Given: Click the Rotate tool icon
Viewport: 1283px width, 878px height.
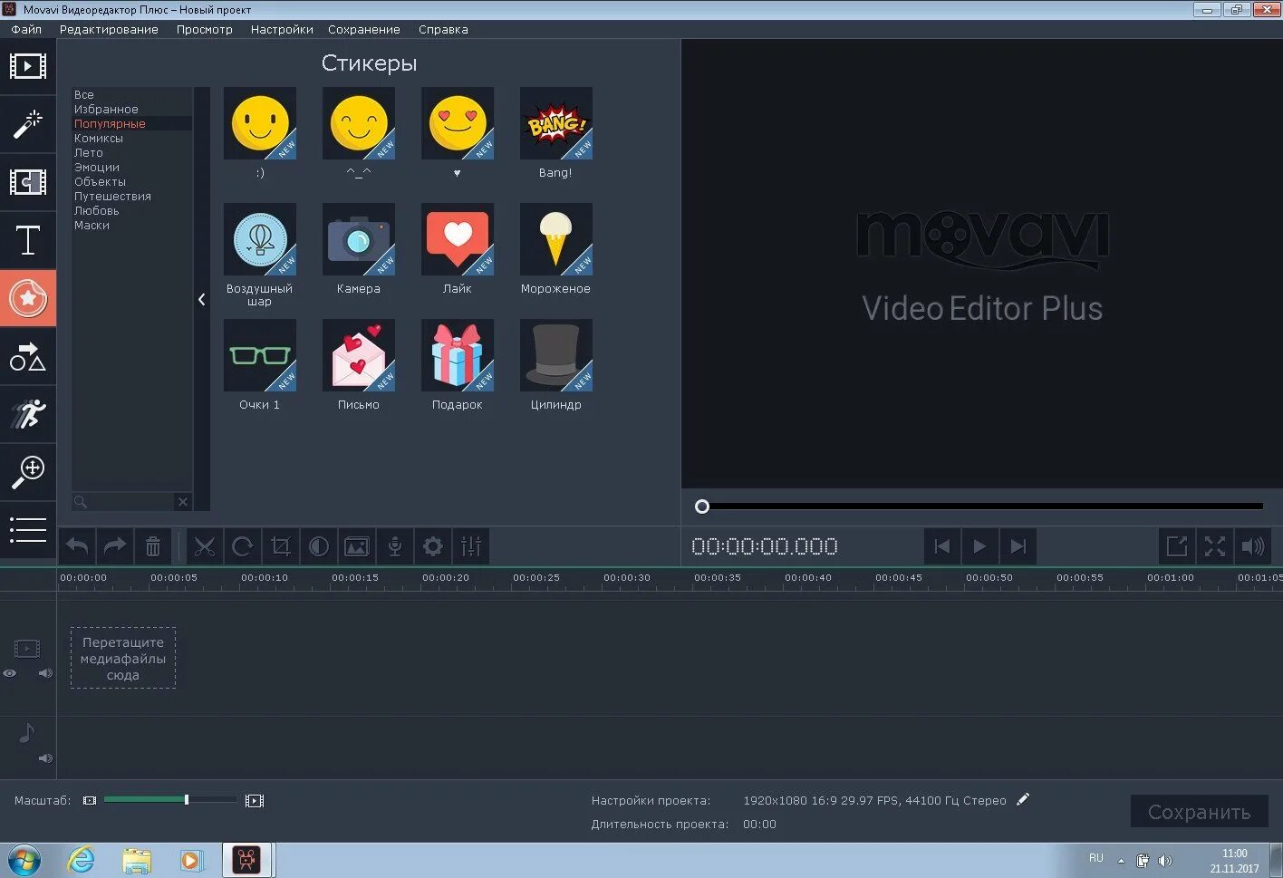Looking at the screenshot, I should (242, 546).
